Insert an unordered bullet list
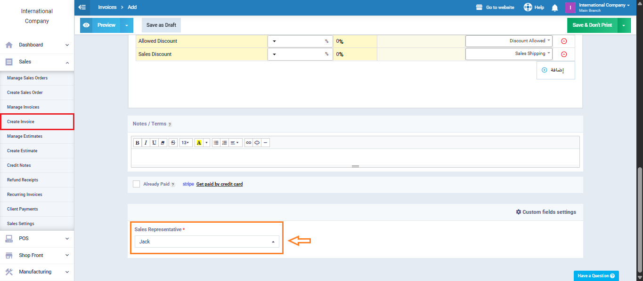The image size is (643, 281). (216, 143)
